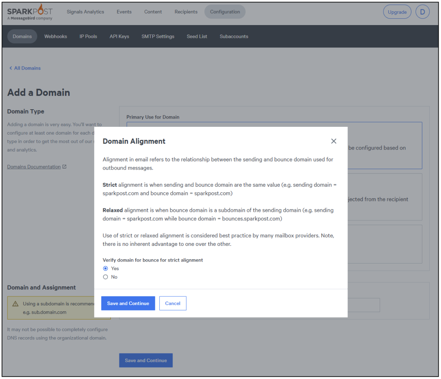Click the domain name input field
Viewport: 441px width, 379px height.
[x=363, y=305]
